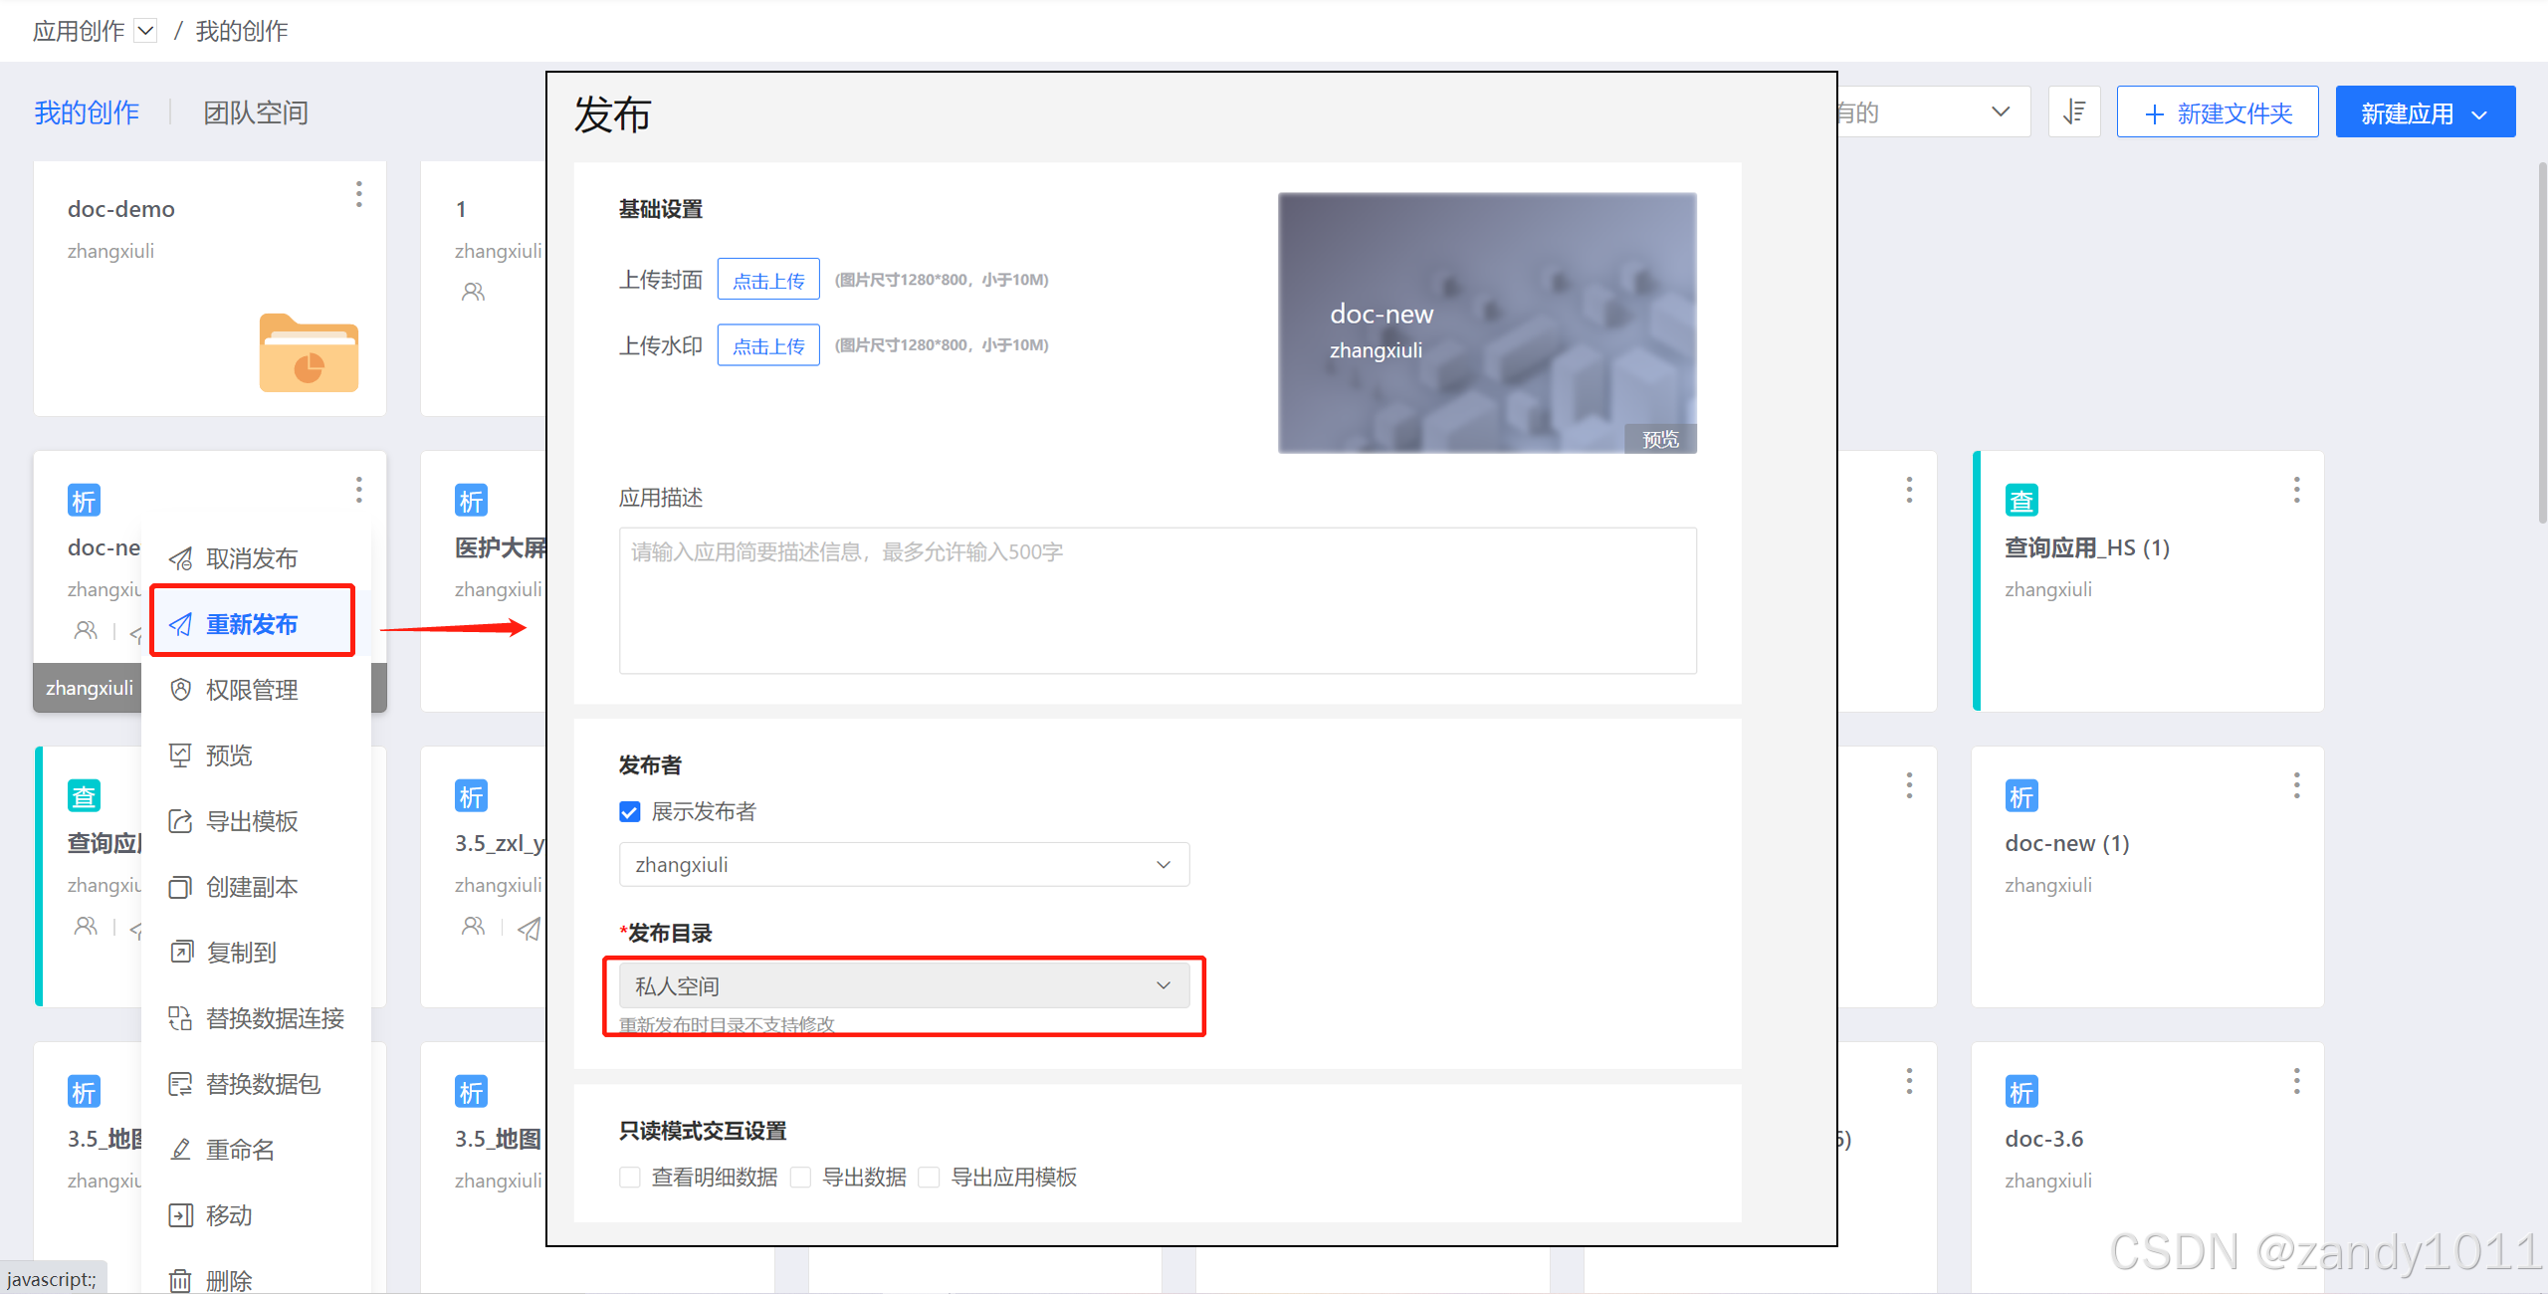Expand the 新建应用 dropdown button

click(2425, 113)
